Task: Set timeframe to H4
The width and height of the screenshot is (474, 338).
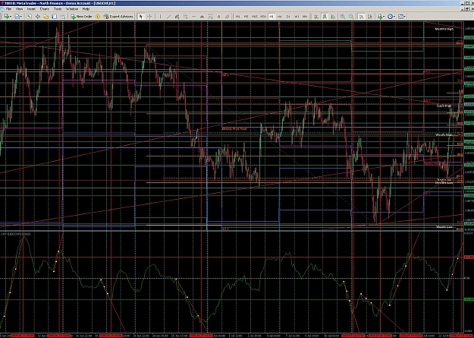Action: (x=280, y=17)
